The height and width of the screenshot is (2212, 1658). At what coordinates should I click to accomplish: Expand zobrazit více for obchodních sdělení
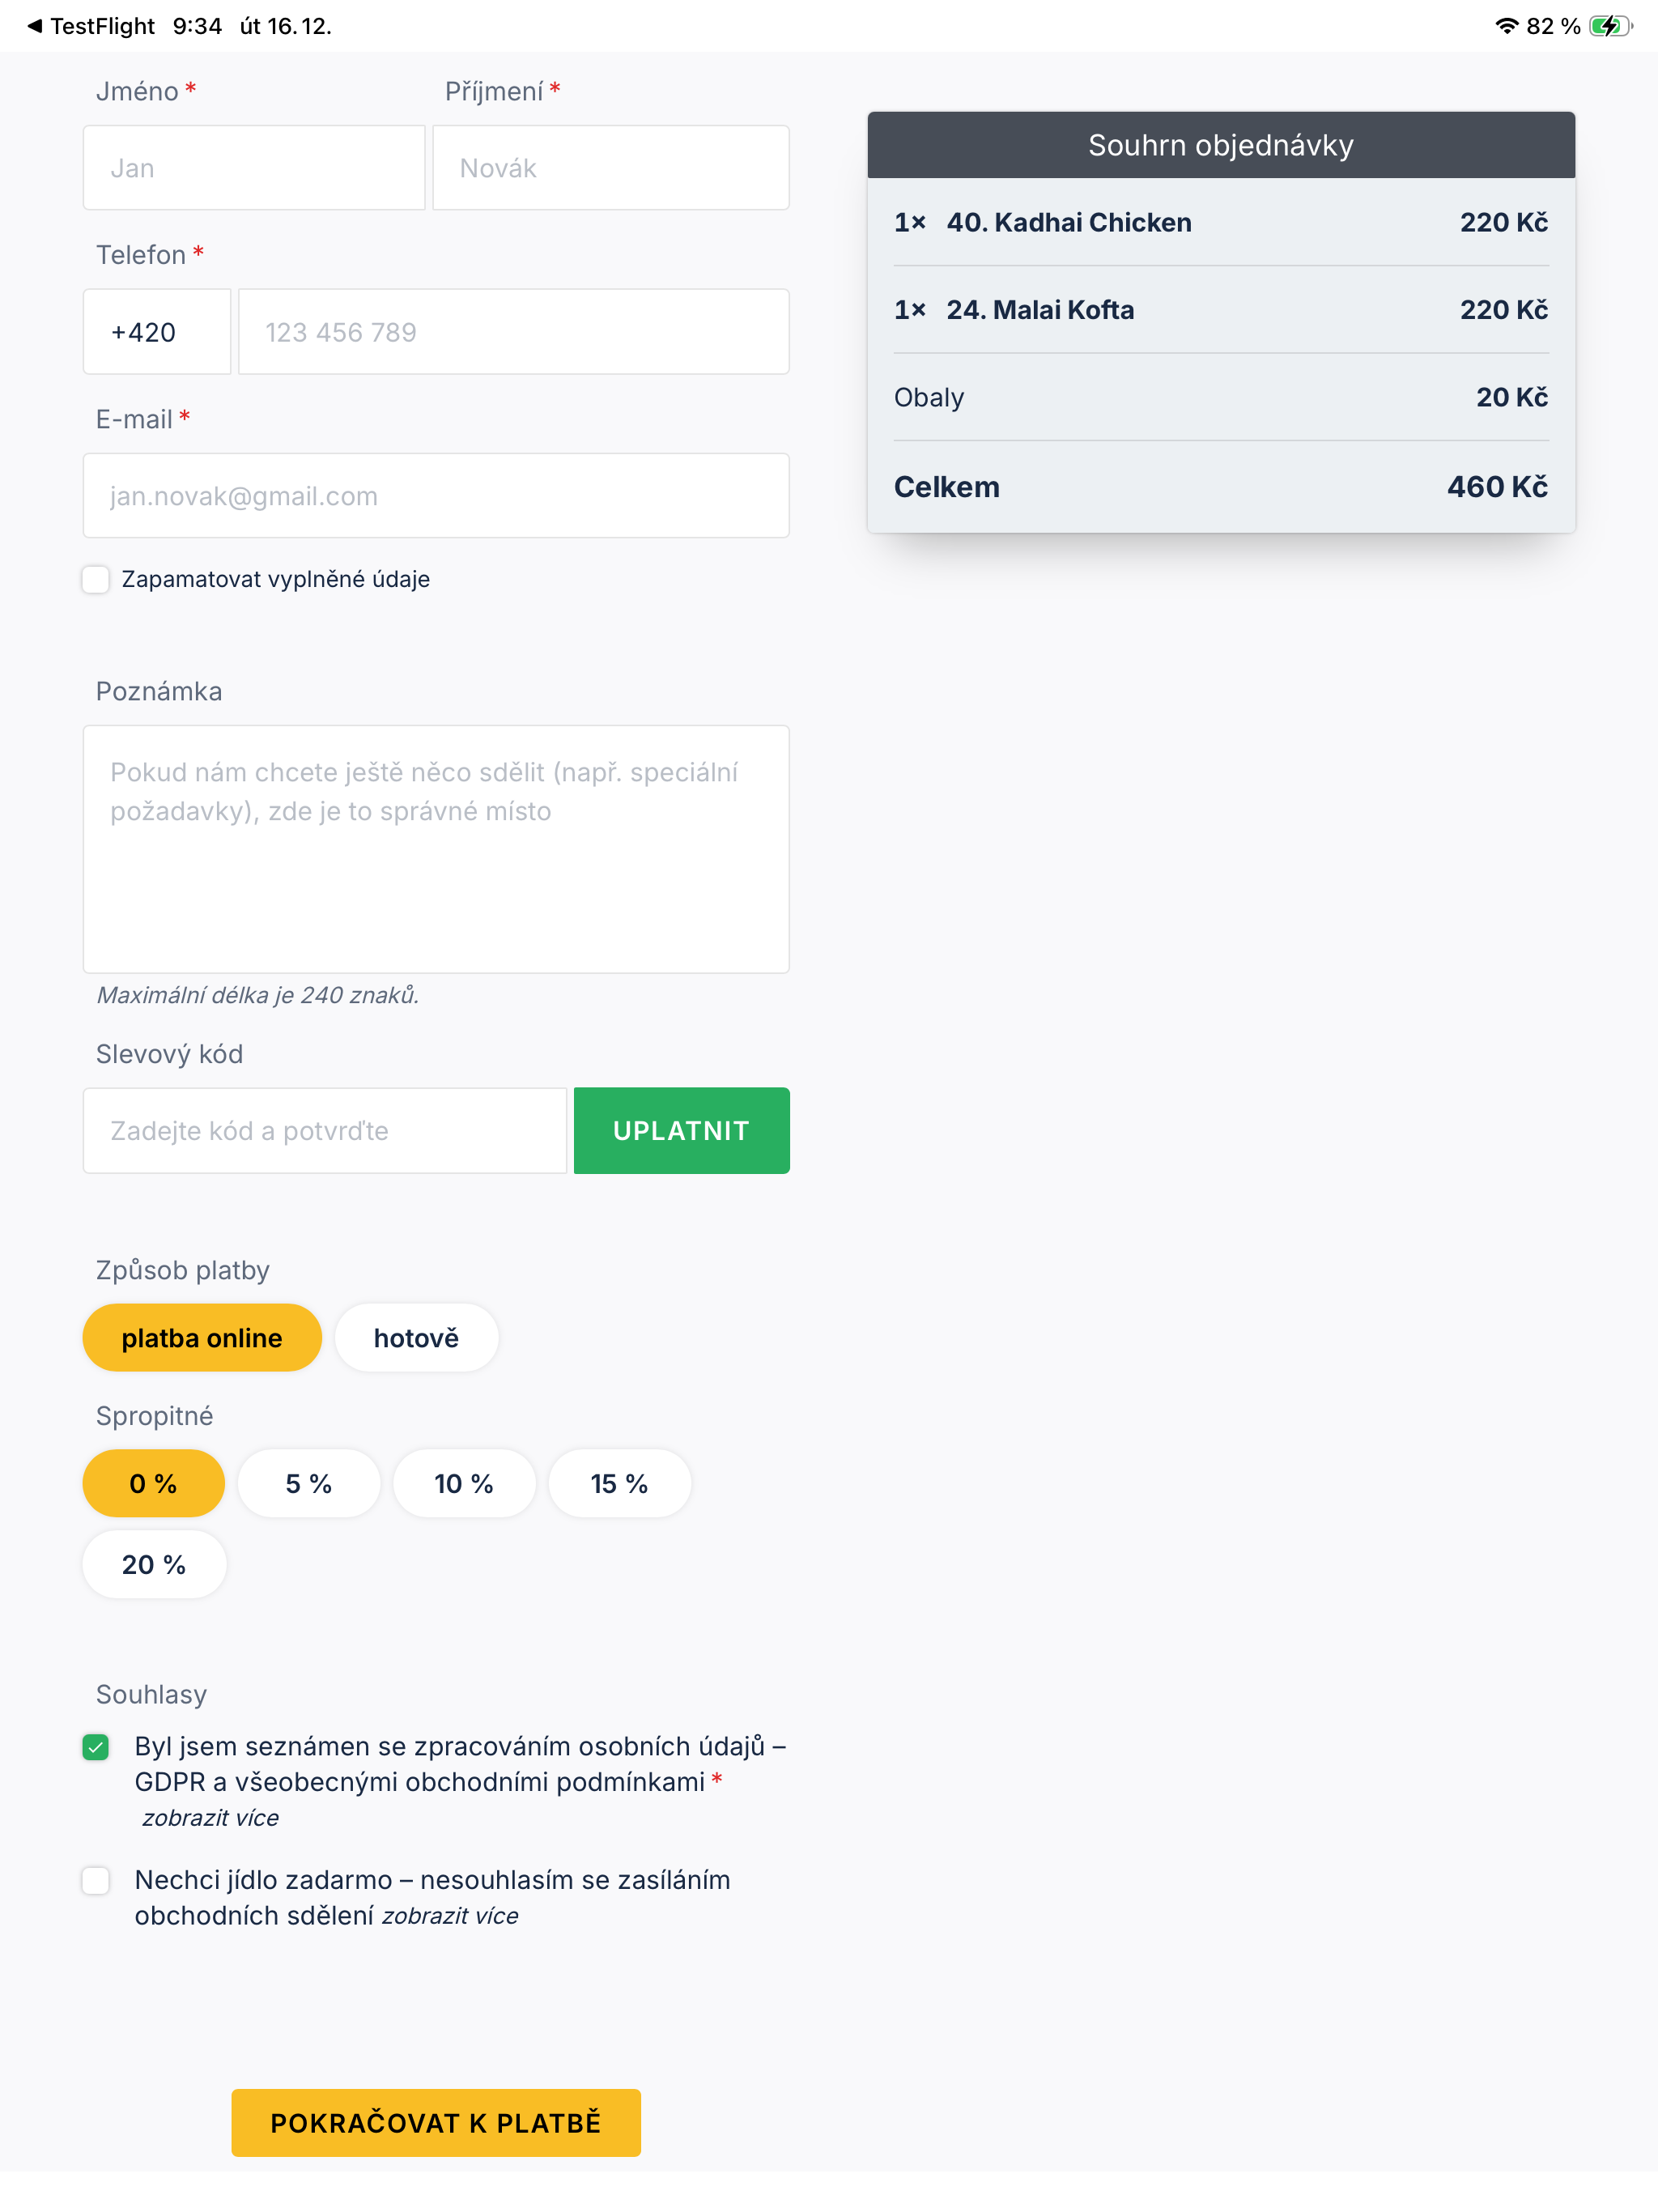[450, 1916]
